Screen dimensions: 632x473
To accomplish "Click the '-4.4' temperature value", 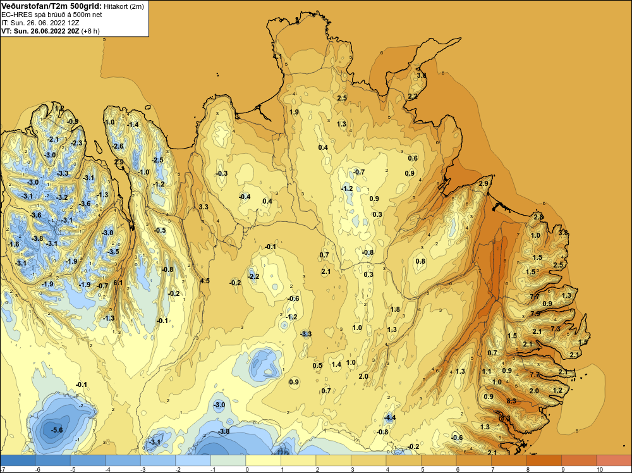I will point(389,417).
